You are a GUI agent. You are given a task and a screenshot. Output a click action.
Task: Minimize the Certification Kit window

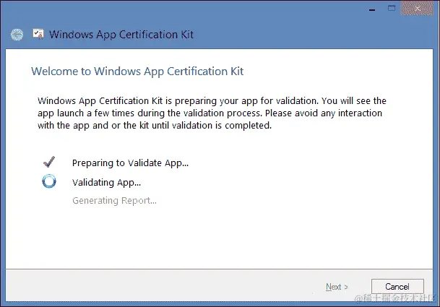[372, 9]
